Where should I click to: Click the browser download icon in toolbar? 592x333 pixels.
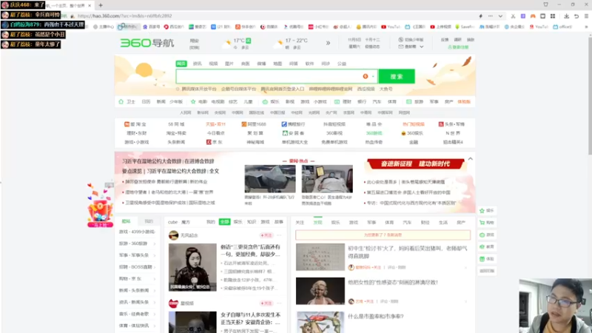click(566, 16)
